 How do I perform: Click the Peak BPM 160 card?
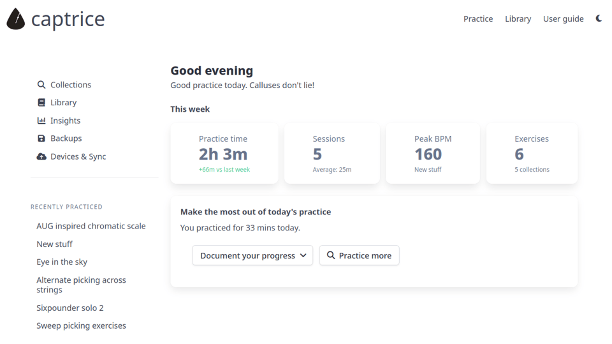tap(433, 153)
